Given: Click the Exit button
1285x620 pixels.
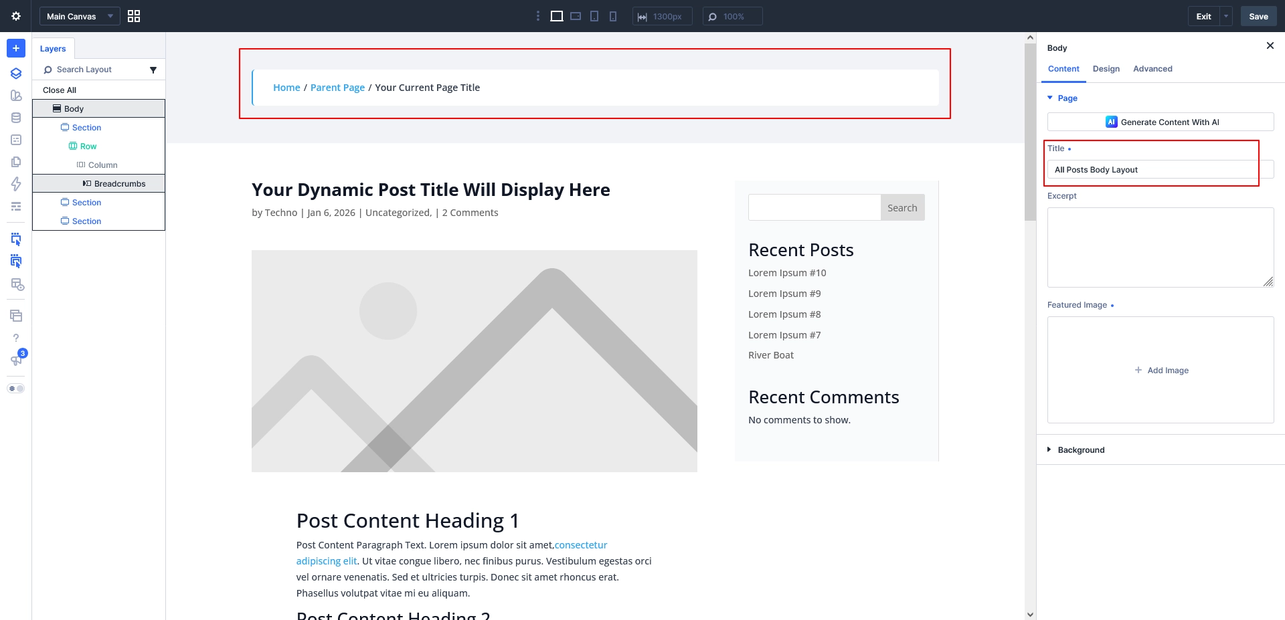Looking at the screenshot, I should [x=1204, y=16].
